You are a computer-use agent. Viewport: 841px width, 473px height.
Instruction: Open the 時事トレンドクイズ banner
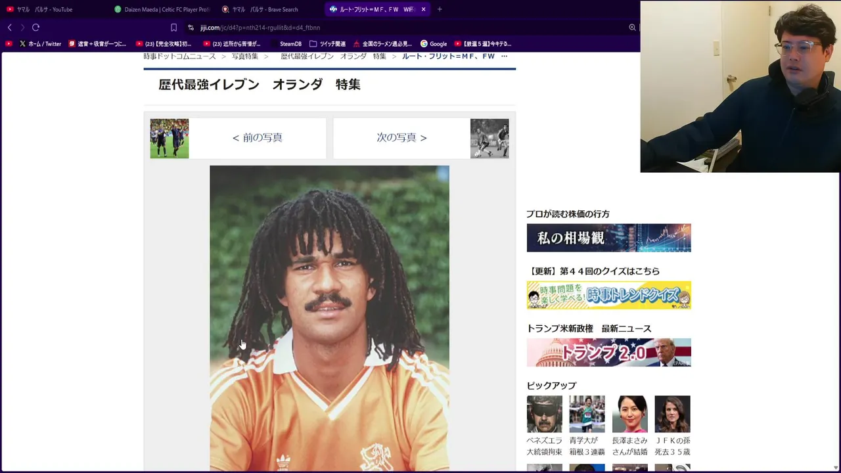click(x=608, y=295)
